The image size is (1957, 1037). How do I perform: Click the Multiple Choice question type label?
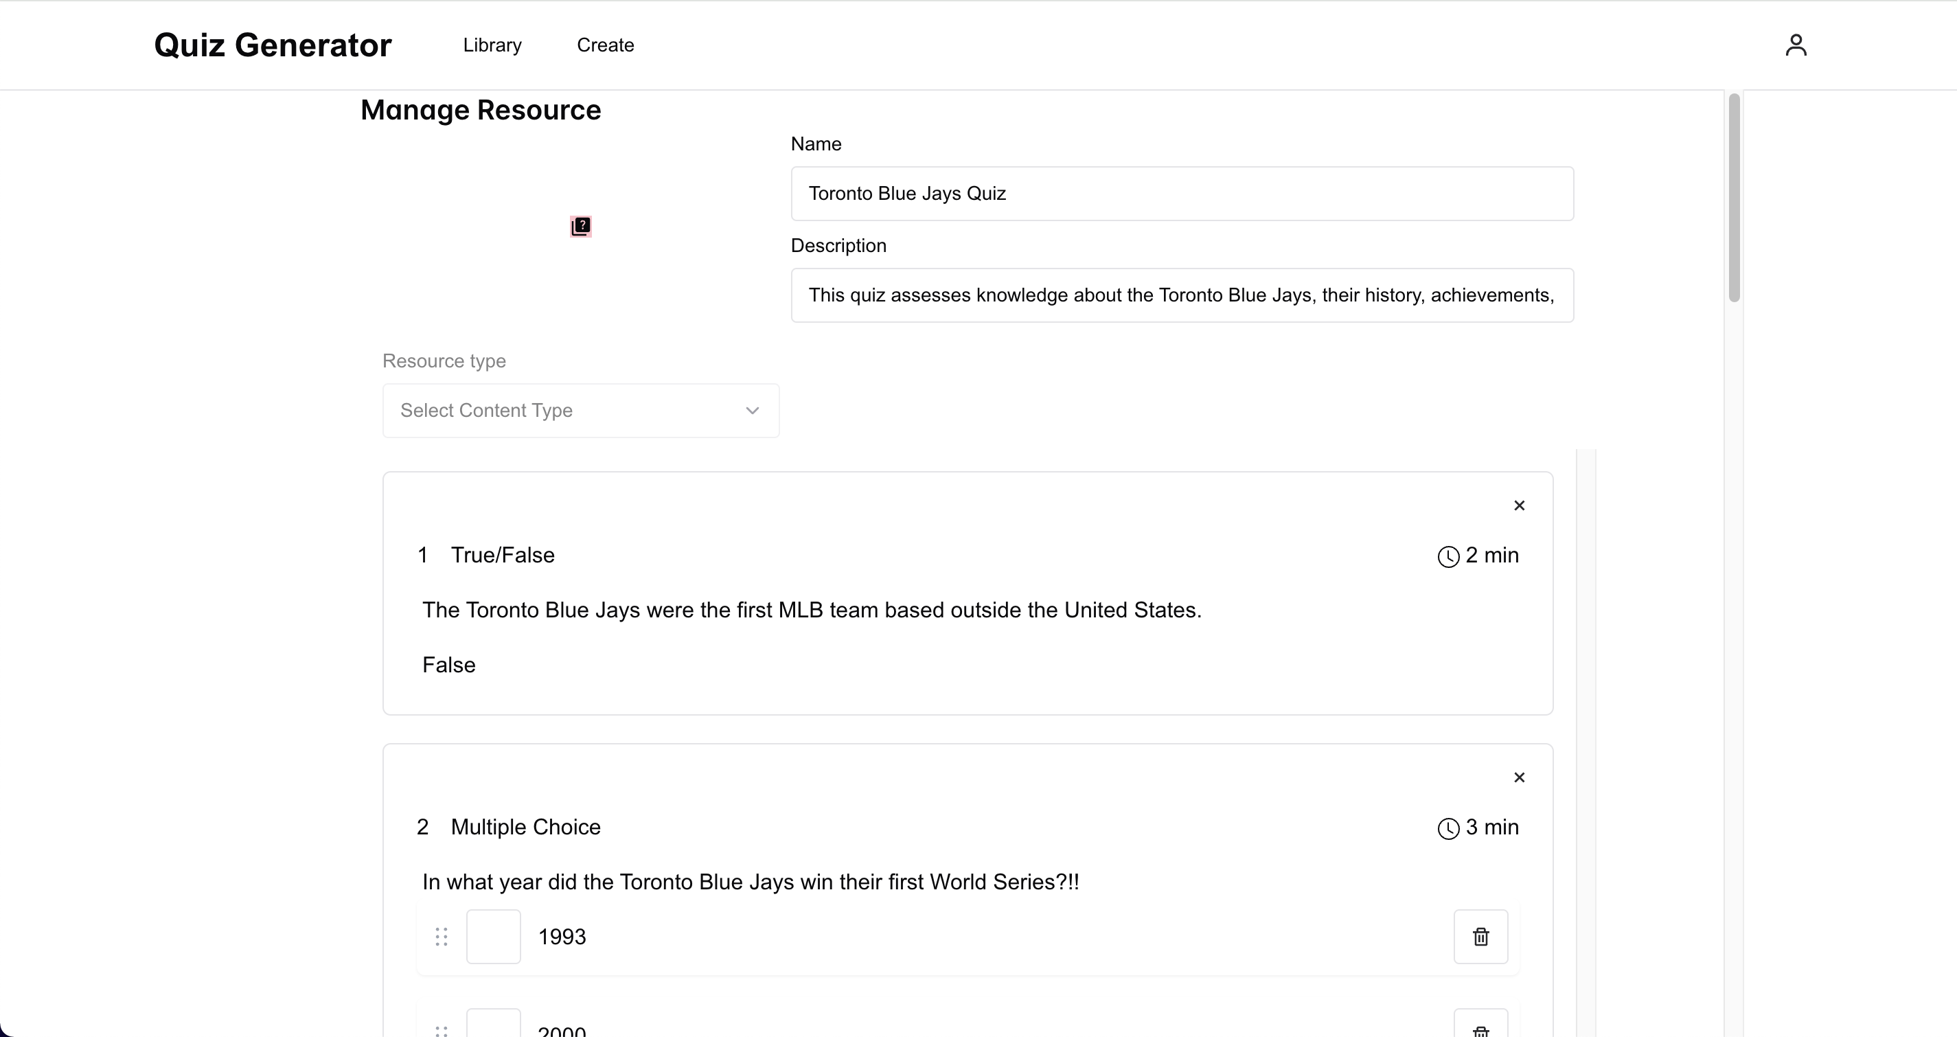pos(526,828)
